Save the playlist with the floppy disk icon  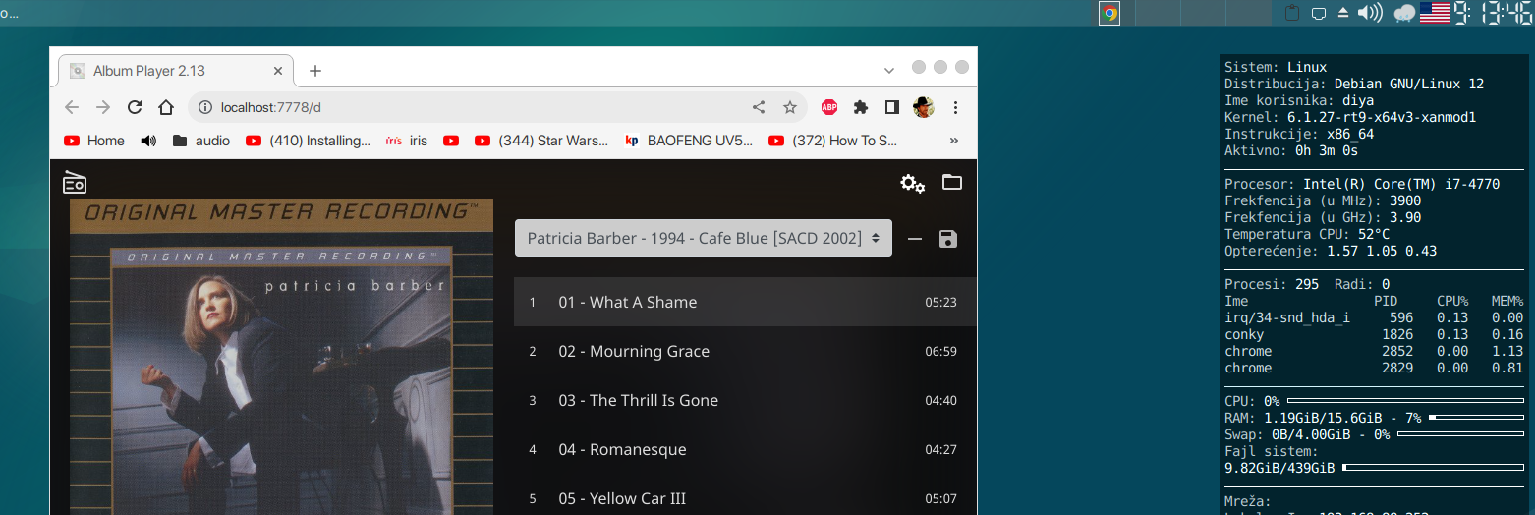[x=948, y=239]
